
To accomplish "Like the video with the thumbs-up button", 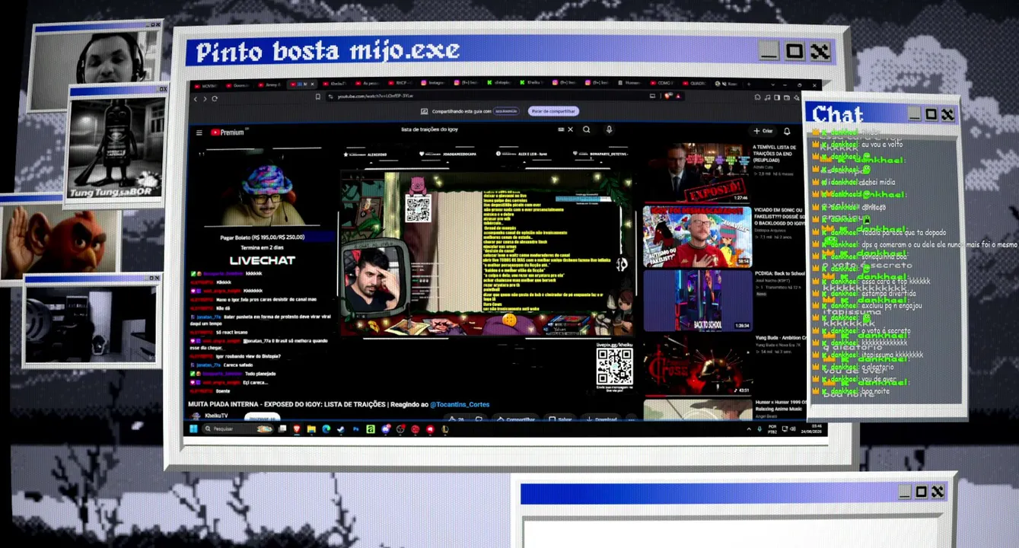I will tap(457, 419).
